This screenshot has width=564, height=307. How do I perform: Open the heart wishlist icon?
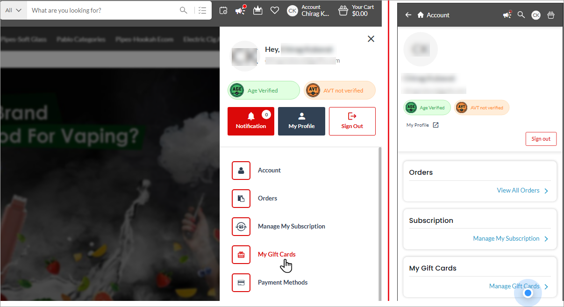(x=275, y=10)
